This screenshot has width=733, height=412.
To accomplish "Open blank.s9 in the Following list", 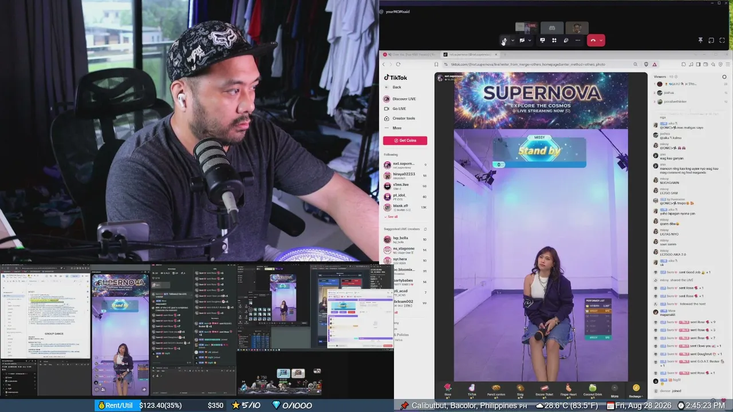I will pos(405,207).
